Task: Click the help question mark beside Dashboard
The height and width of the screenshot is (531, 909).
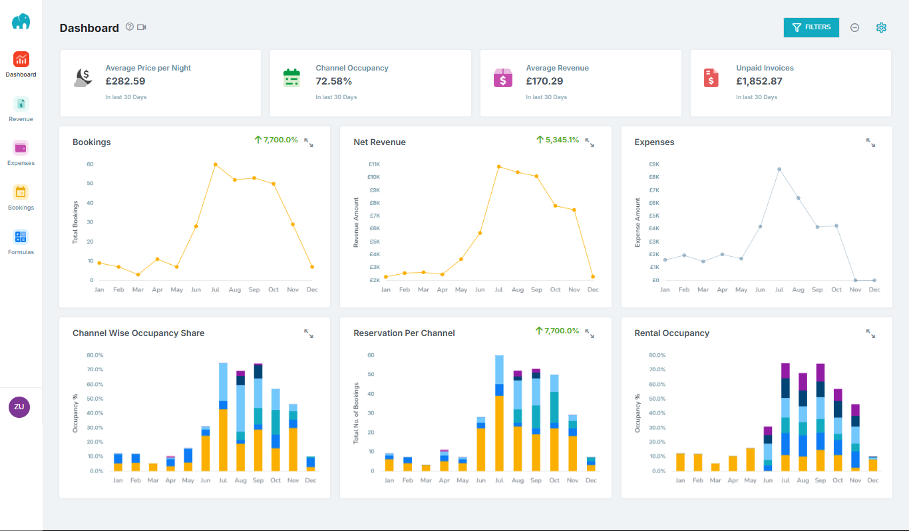Action: [x=130, y=27]
